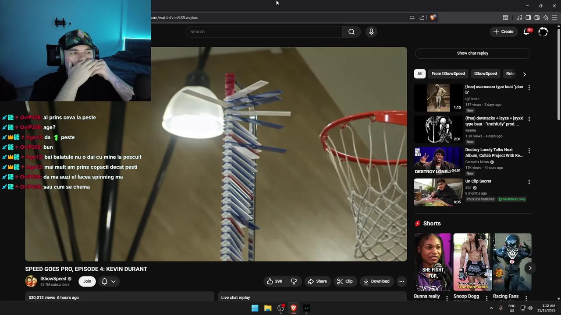Open Windows Start menu
The image size is (561, 315).
click(255, 308)
